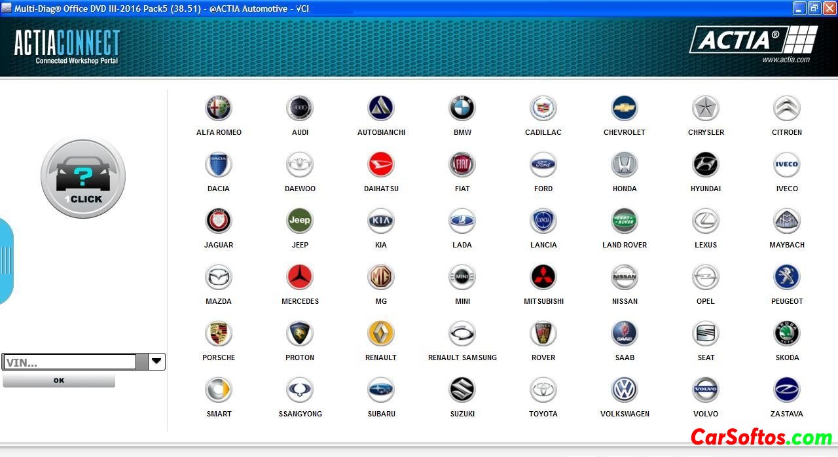Pick the Toyota logo

(x=543, y=390)
